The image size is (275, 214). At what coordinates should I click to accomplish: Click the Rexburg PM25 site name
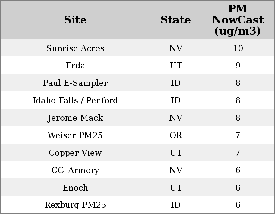pyautogui.click(x=75, y=205)
